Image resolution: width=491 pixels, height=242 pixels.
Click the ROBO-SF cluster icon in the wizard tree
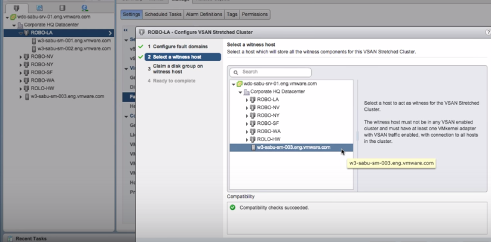click(x=253, y=123)
